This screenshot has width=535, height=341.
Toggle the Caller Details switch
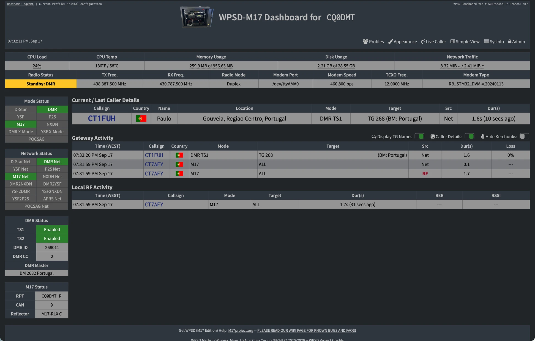[470, 136]
